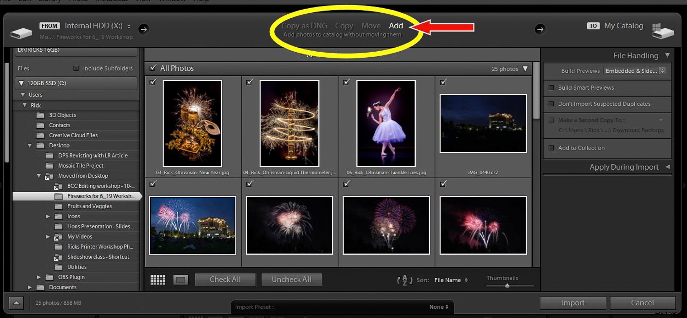The height and width of the screenshot is (318, 687).
Task: Uncheck the IMG_0440.cr2 photo checkbox
Action: 443,82
